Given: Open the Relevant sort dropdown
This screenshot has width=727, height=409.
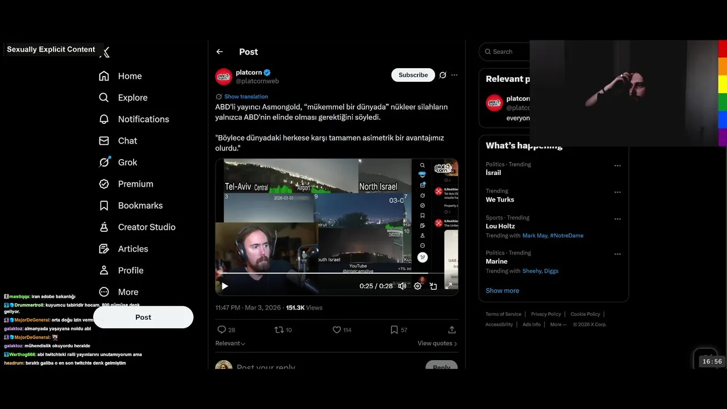Looking at the screenshot, I should click(230, 343).
